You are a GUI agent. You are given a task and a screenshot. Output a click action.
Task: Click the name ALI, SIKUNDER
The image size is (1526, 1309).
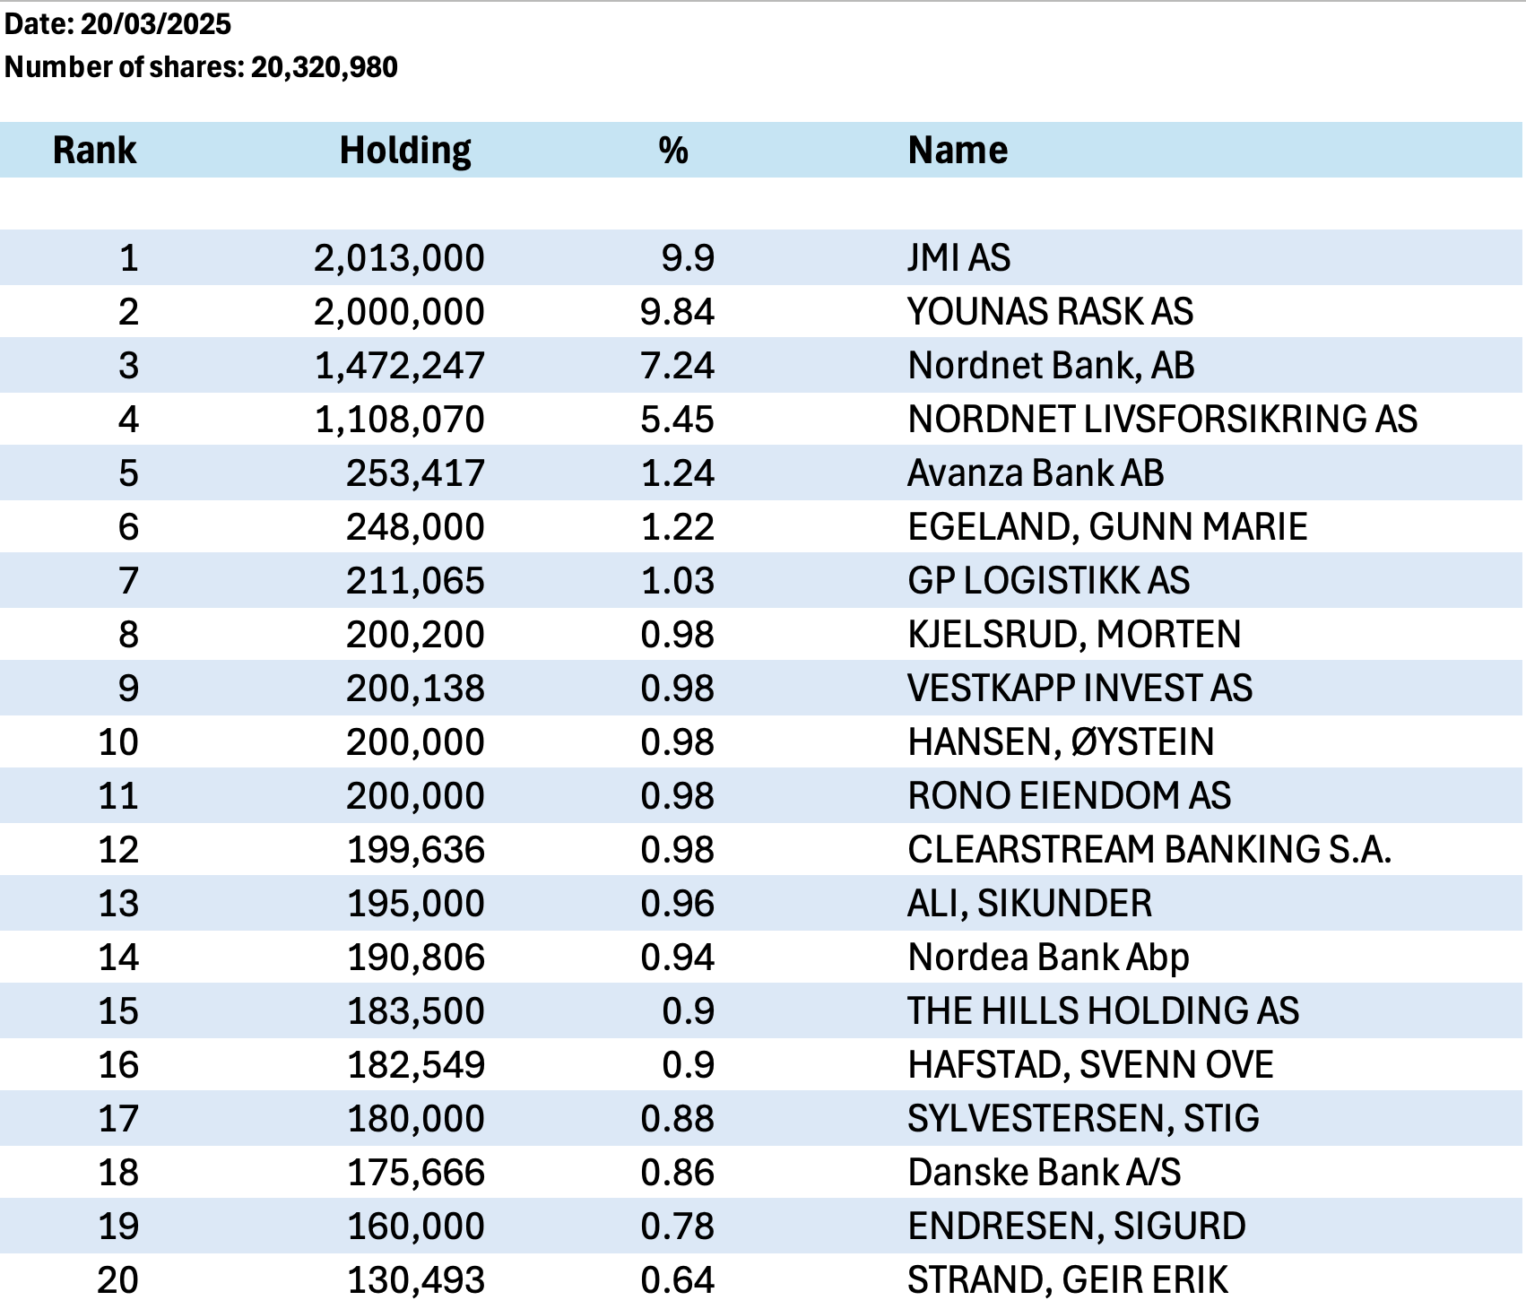1029,904
